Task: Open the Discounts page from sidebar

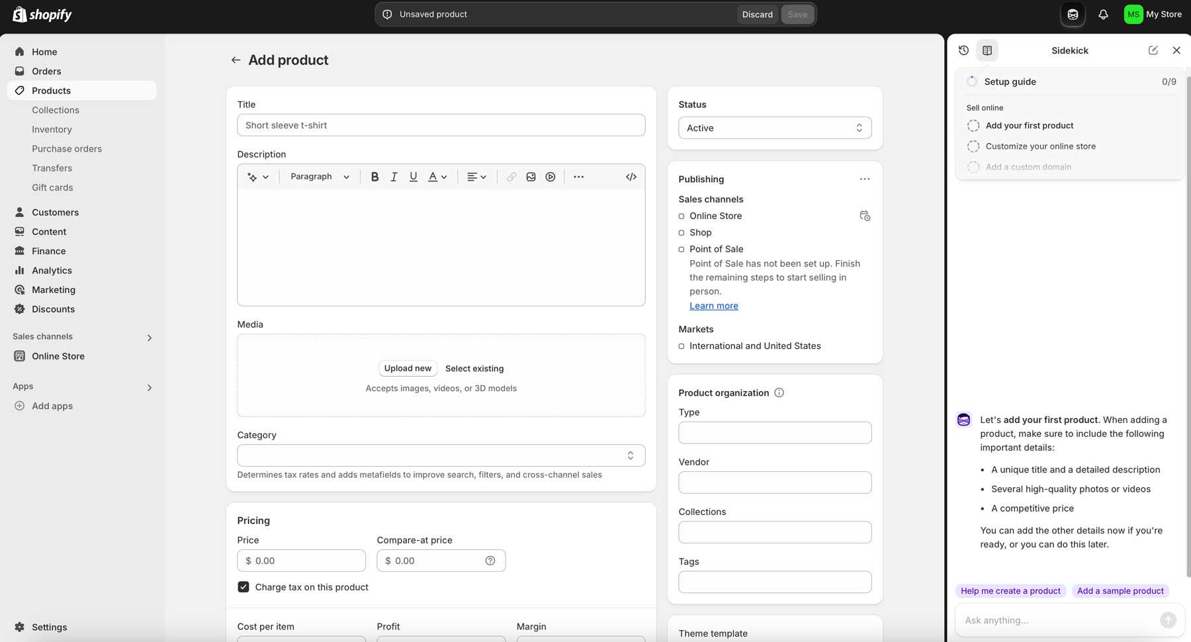Action: point(54,309)
